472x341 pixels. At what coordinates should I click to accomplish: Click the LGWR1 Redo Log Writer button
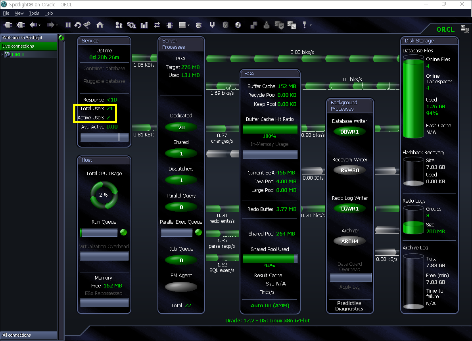(349, 209)
